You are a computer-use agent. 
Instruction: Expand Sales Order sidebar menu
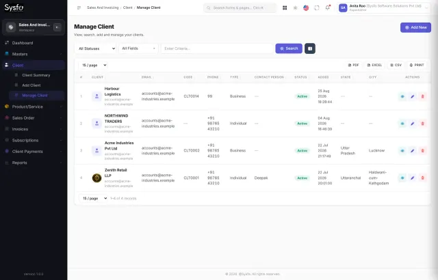pyautogui.click(x=34, y=118)
